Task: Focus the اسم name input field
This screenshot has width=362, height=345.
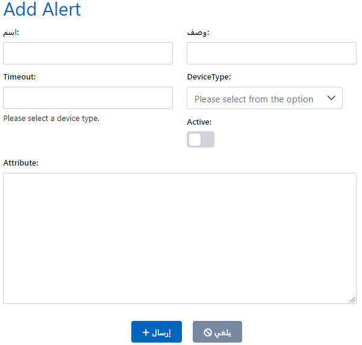Action: [x=88, y=54]
